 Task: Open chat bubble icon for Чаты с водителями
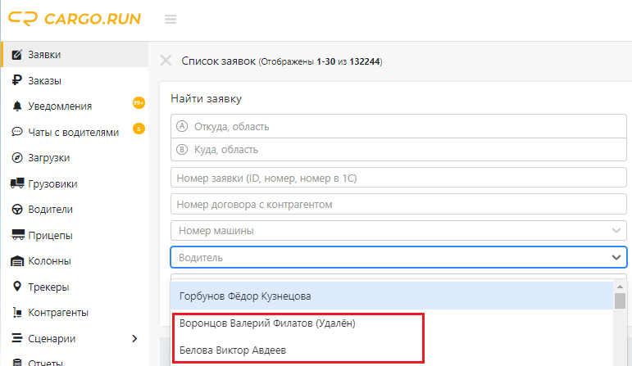[16, 132]
